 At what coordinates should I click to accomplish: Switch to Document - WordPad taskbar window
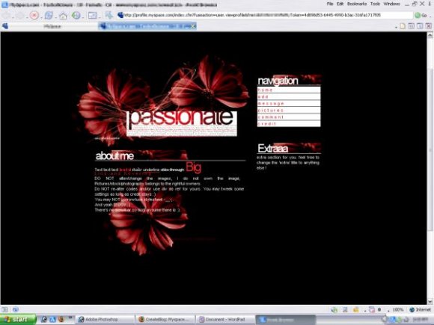(x=225, y=320)
